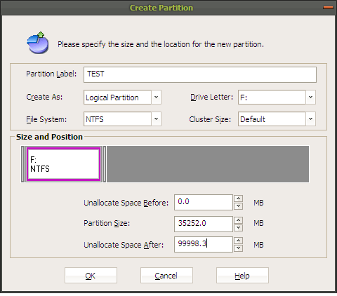Increase Partition Size value
The height and width of the screenshot is (296, 337).
click(238, 220)
